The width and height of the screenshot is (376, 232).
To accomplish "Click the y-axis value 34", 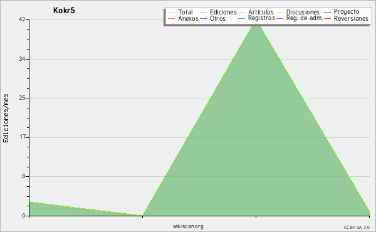I will pos(22,59).
